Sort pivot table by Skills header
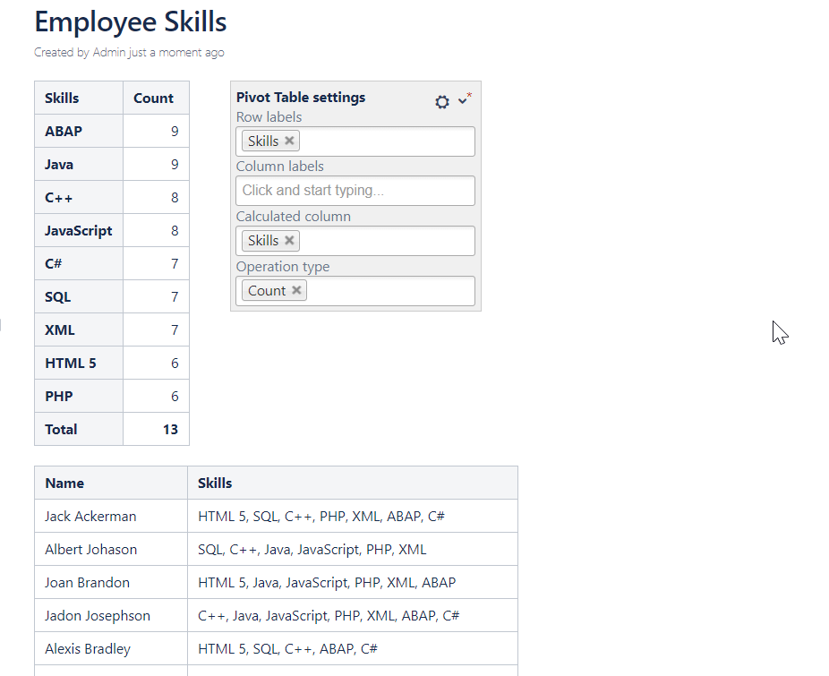Screen dimensions: 829x676 click(x=63, y=98)
